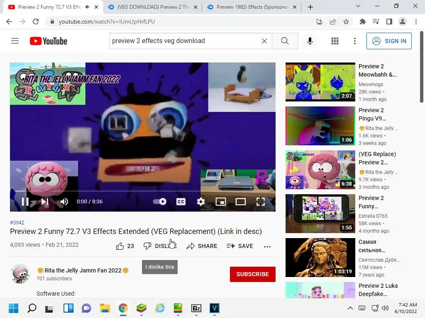This screenshot has width=425, height=318.
Task: Open the player settings gear
Action: (x=200, y=202)
